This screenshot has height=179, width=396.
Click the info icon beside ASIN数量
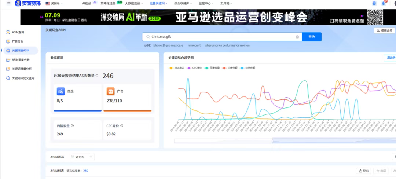pyautogui.click(x=97, y=76)
